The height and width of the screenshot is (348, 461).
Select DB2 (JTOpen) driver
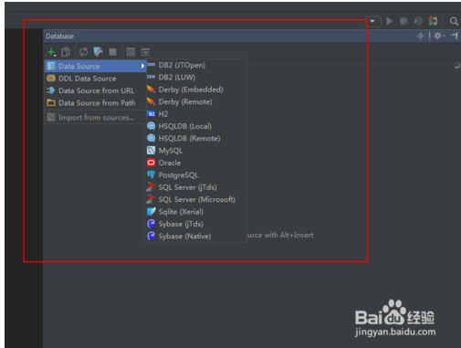(x=195, y=65)
